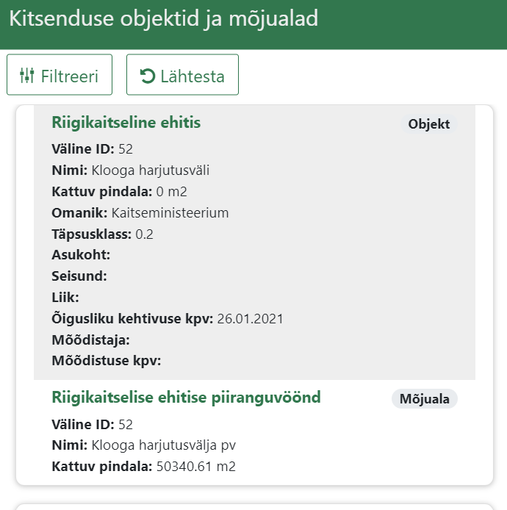Select the Täpsusklass 0.2 row
This screenshot has width=507, height=510.
[x=104, y=234]
